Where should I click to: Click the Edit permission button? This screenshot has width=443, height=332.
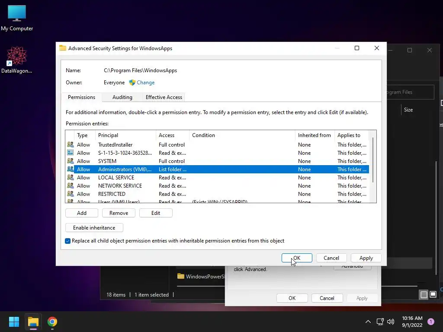(x=156, y=213)
